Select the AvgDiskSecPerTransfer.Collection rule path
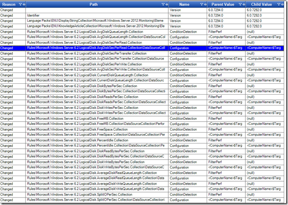 pyautogui.click(x=97, y=53)
